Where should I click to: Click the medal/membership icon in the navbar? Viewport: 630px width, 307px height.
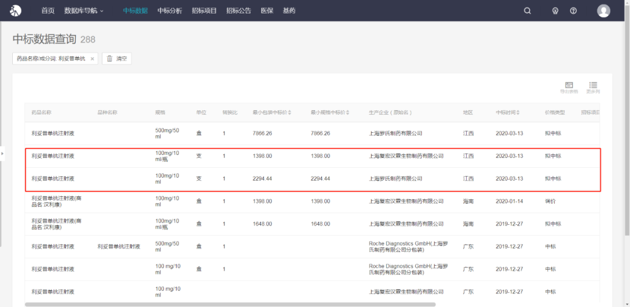coord(555,11)
